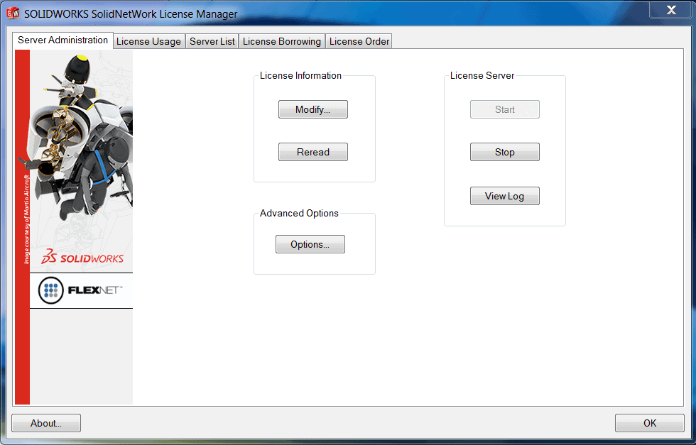696x445 pixels.
Task: Click the 3DS SOLIDWORKS logo
Action: point(82,257)
